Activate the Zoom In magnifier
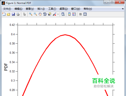Screen dimensions: 126x96 (31, 14)
